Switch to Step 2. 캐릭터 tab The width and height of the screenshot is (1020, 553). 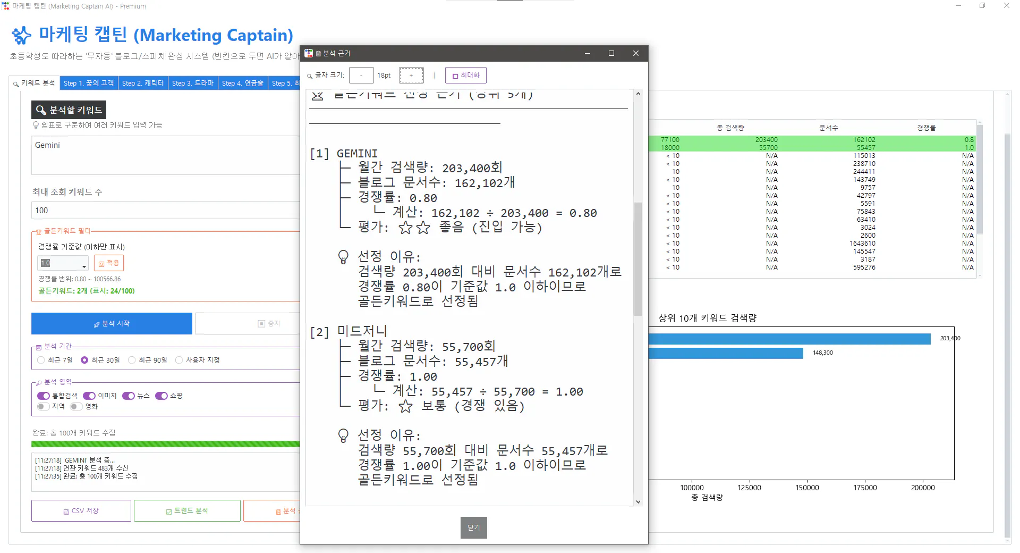[x=143, y=83]
